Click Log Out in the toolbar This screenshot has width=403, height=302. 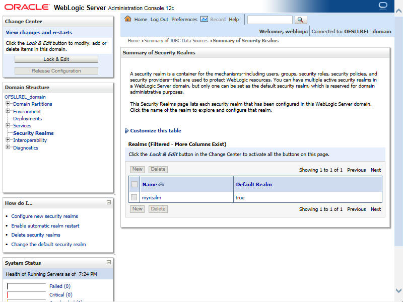[159, 20]
